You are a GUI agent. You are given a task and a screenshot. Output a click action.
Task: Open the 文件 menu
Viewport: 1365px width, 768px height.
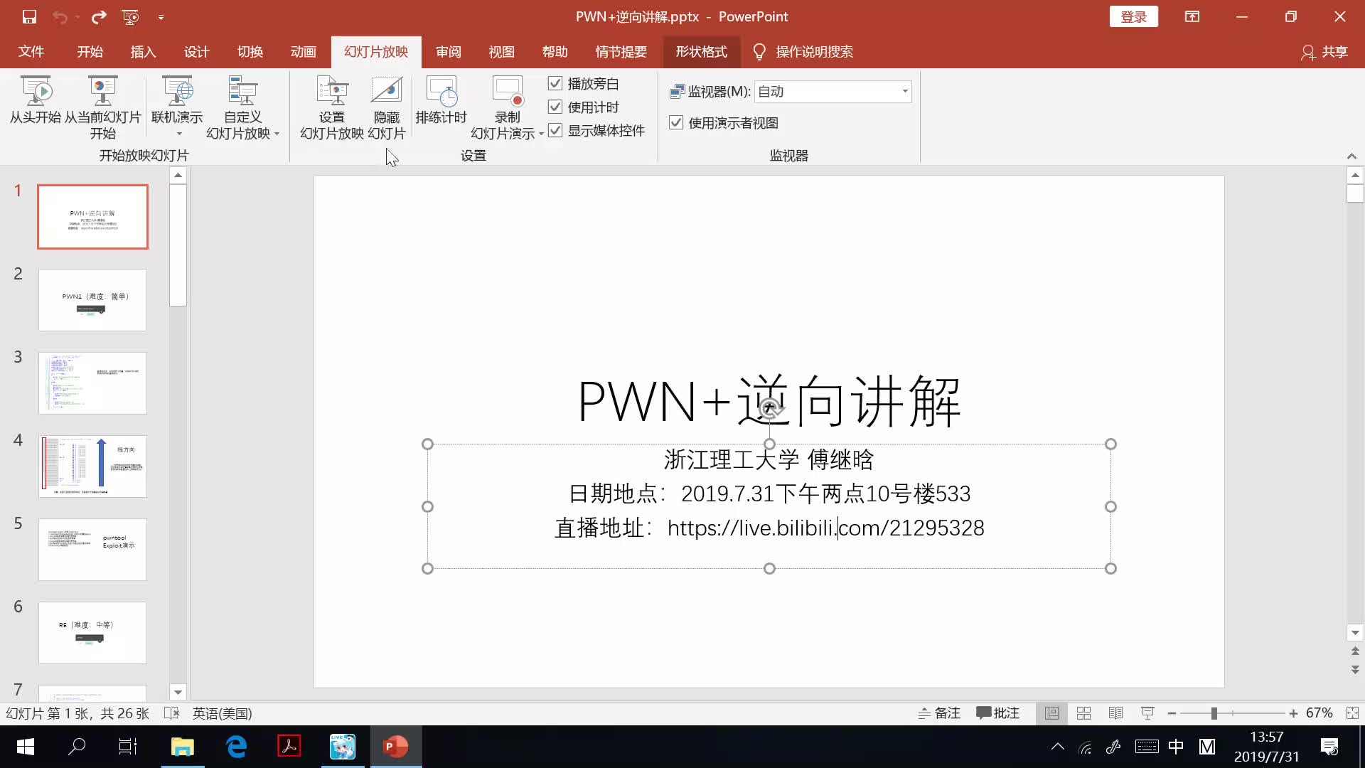coord(30,51)
